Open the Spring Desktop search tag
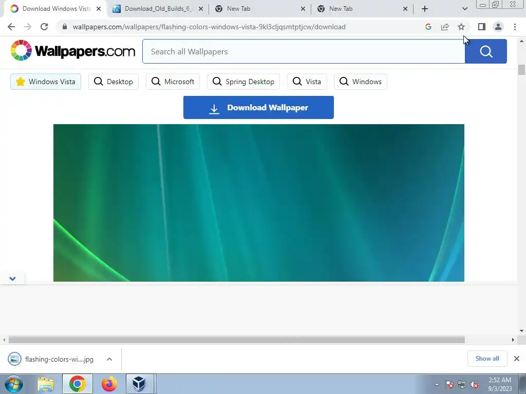The width and height of the screenshot is (526, 394). coord(243,82)
